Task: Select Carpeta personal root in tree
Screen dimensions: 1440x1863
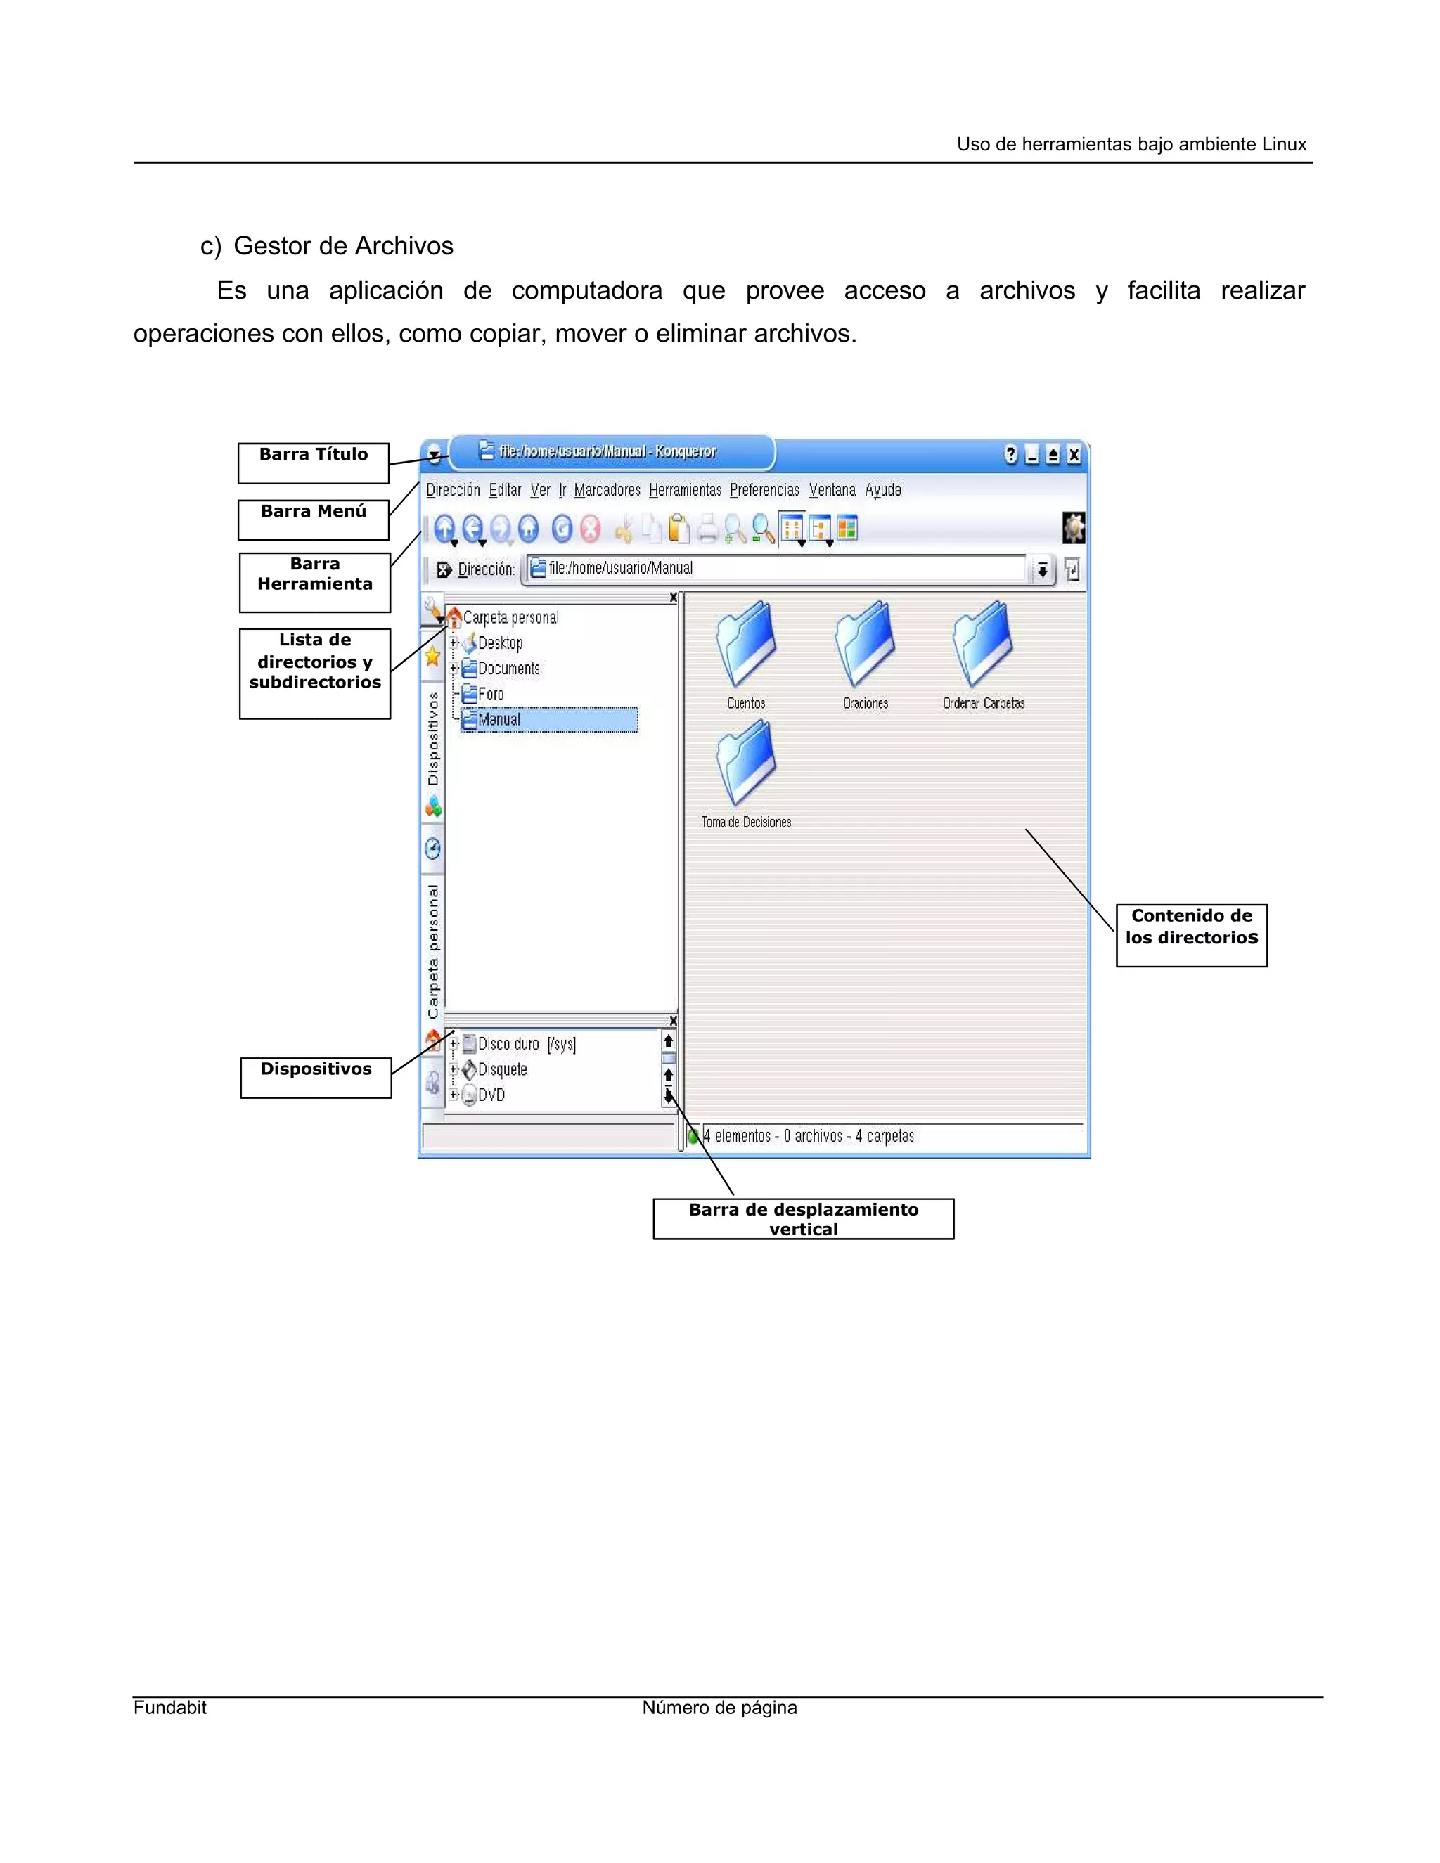Action: [503, 617]
